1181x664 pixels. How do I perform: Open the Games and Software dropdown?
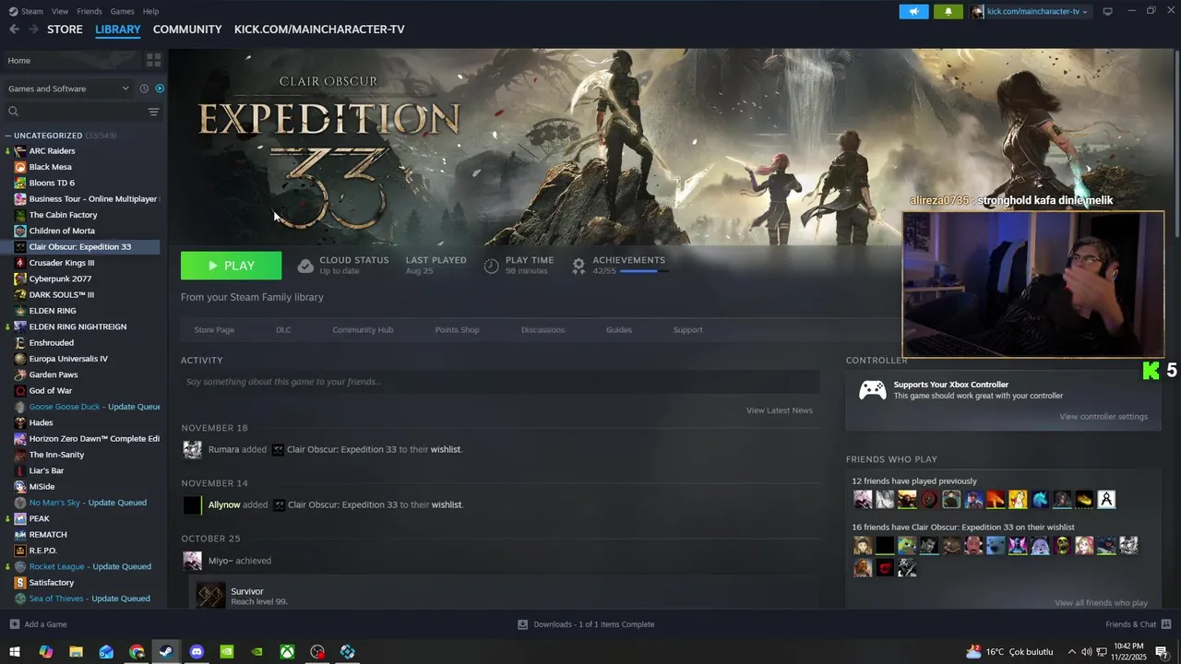coord(68,89)
